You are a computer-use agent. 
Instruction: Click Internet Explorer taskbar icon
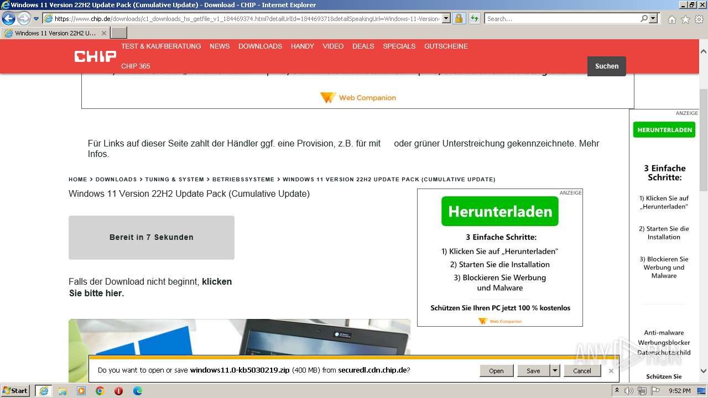pyautogui.click(x=43, y=391)
